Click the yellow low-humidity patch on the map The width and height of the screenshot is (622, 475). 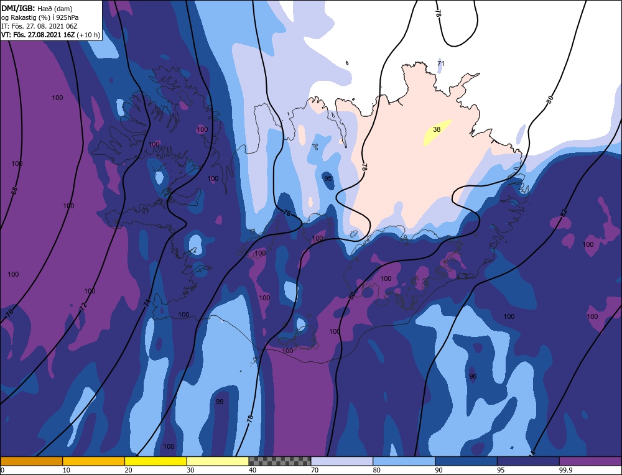click(x=437, y=132)
